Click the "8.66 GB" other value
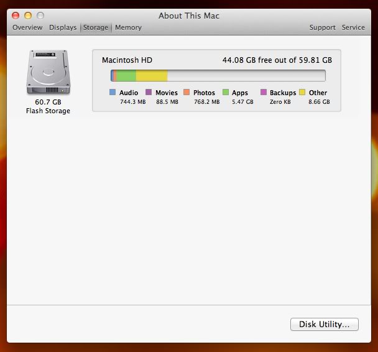The width and height of the screenshot is (378, 352). click(319, 102)
